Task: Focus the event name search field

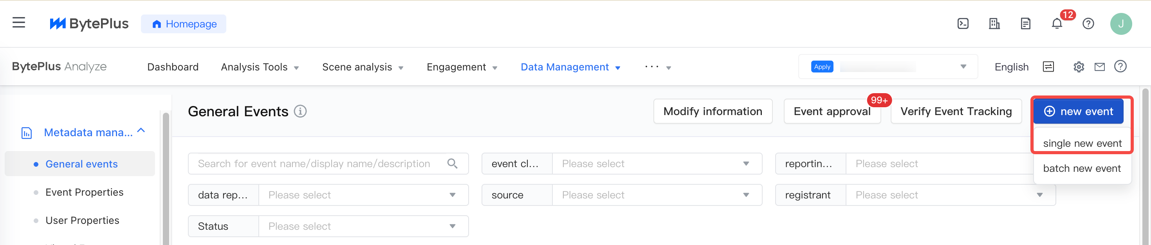Action: click(x=328, y=164)
